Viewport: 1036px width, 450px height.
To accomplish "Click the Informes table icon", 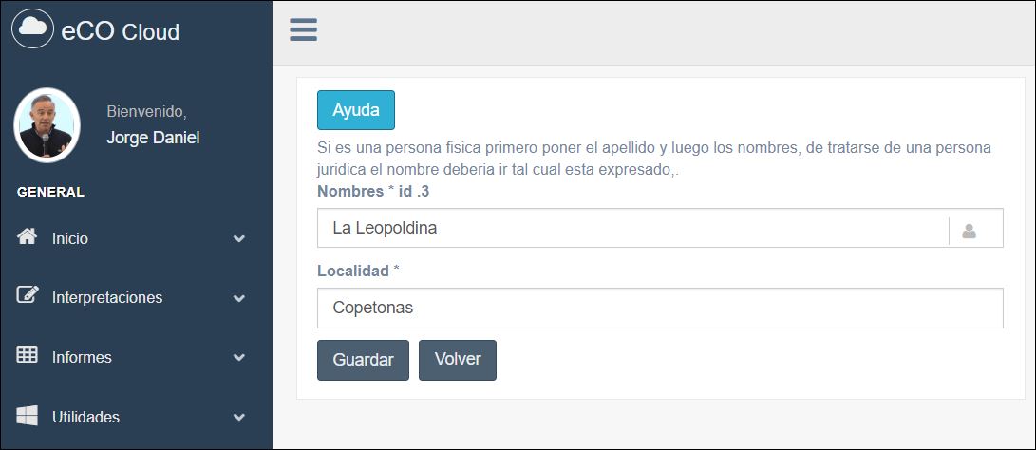I will click(x=28, y=355).
